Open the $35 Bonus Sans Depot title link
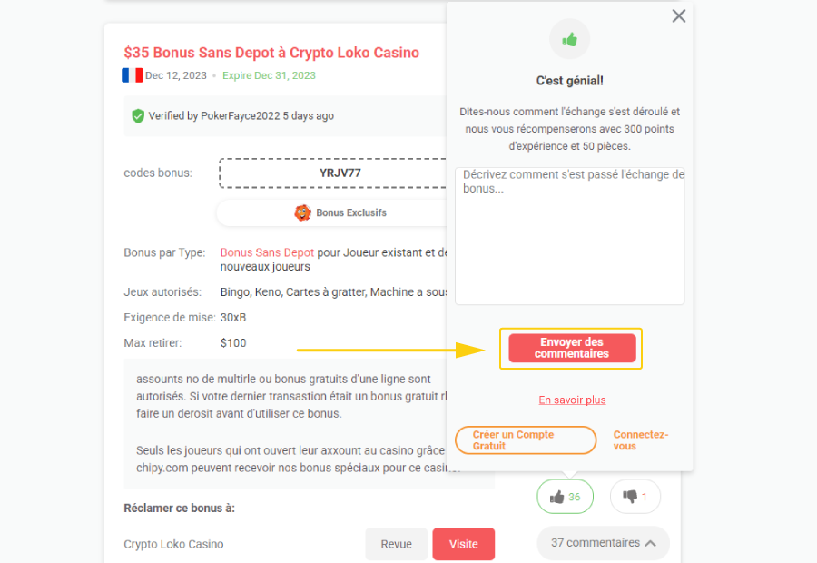The width and height of the screenshot is (817, 563). [x=271, y=52]
